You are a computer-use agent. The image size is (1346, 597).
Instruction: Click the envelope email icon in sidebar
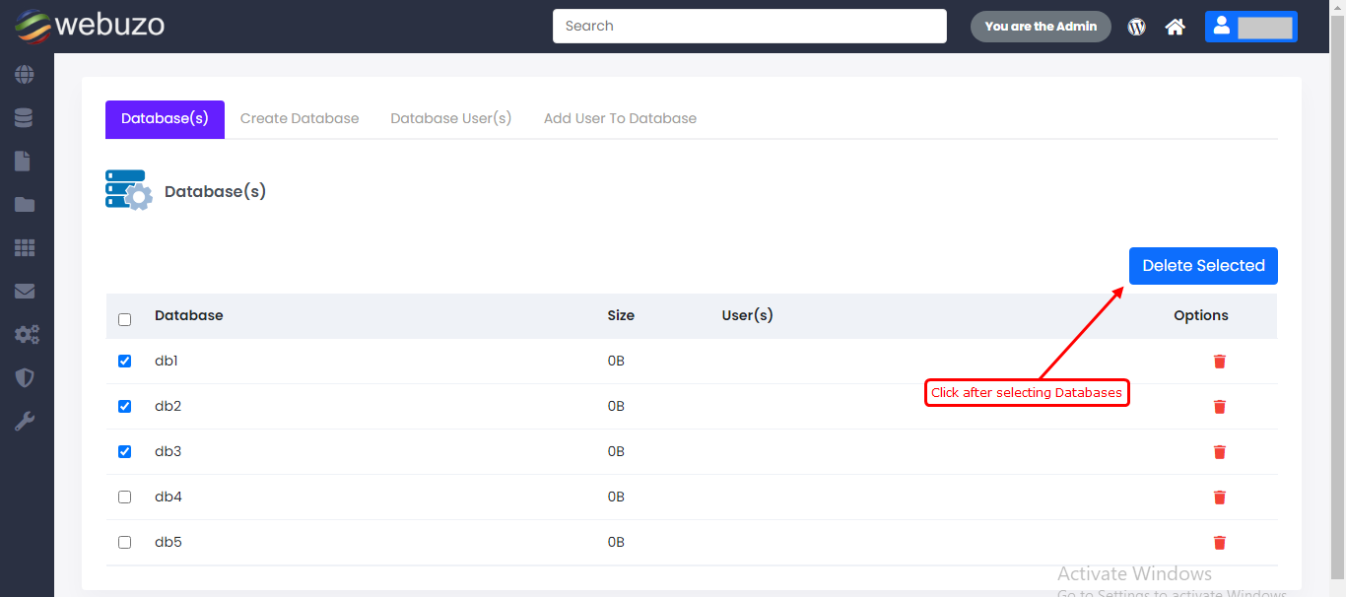[x=25, y=292]
